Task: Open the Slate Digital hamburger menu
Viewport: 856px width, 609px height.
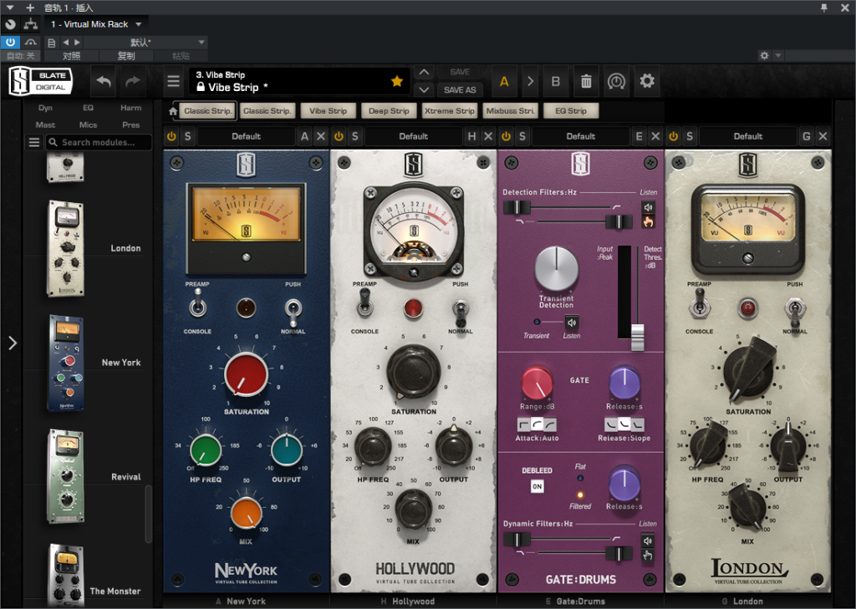Action: 172,81
